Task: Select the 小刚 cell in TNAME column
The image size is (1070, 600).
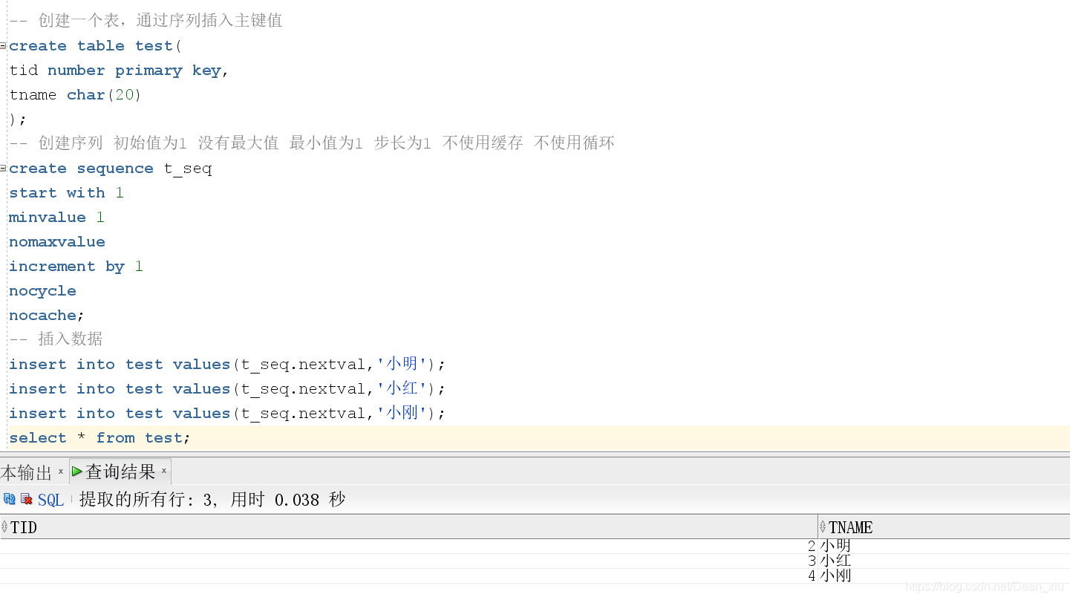Action: click(944, 575)
